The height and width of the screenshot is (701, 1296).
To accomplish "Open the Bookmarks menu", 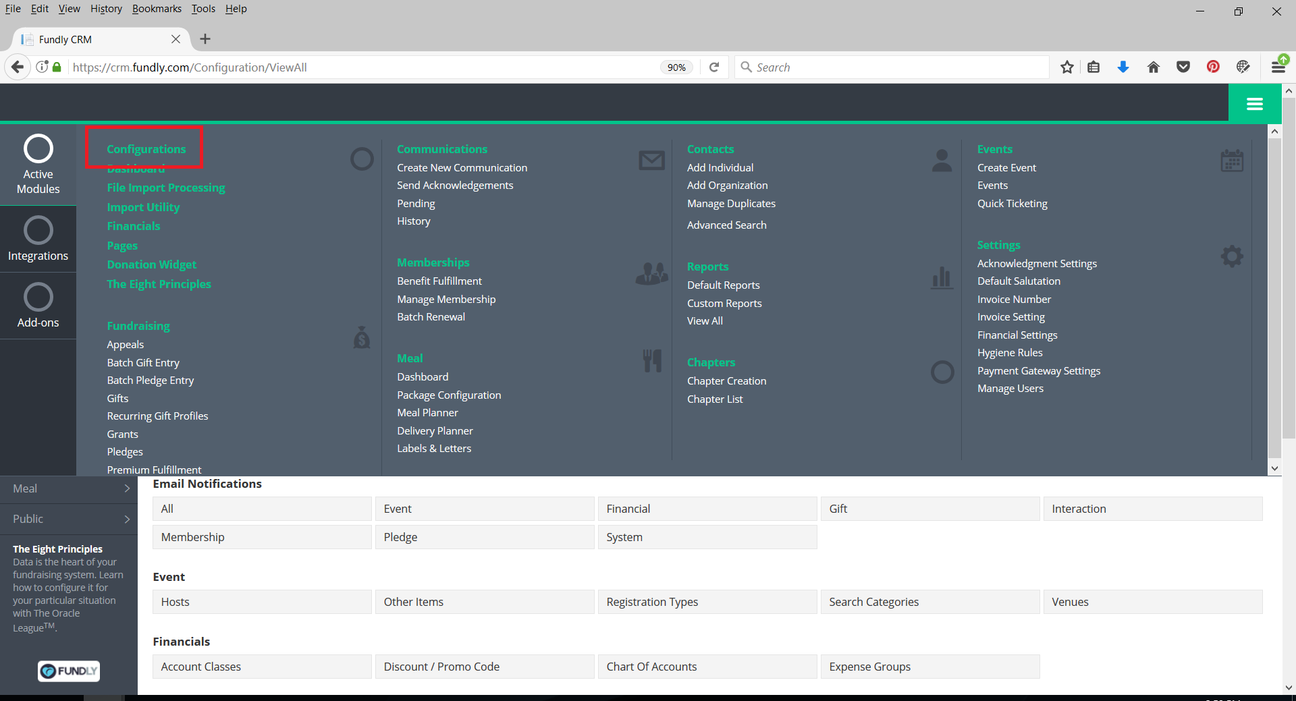I will pos(157,9).
